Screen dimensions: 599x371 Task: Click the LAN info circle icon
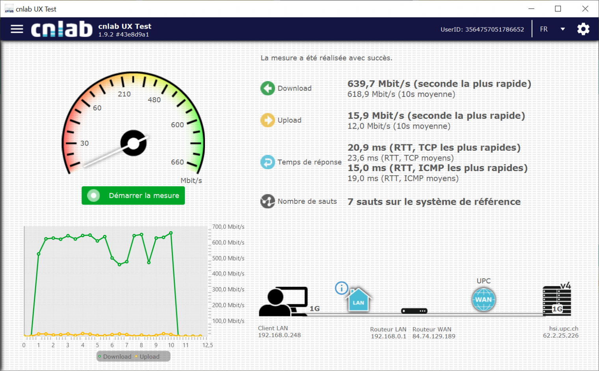tap(341, 288)
